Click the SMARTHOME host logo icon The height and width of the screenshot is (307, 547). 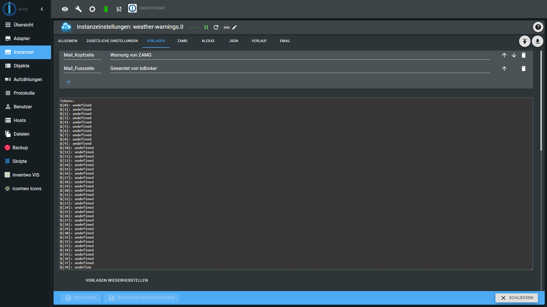pyautogui.click(x=132, y=8)
